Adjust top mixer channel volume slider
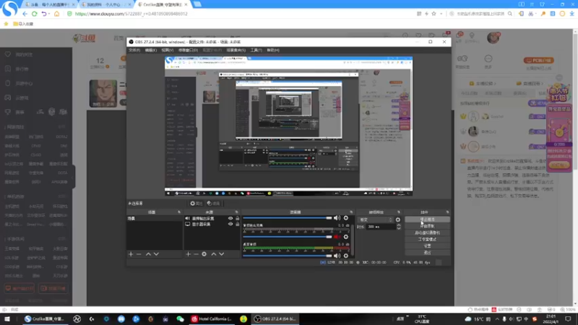The width and height of the screenshot is (578, 325). pyautogui.click(x=287, y=218)
